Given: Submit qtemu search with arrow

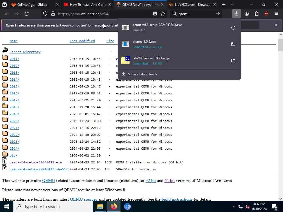Looking at the screenshot, I should 218,14.
